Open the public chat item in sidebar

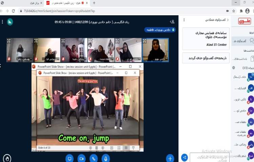(x=243, y=41)
